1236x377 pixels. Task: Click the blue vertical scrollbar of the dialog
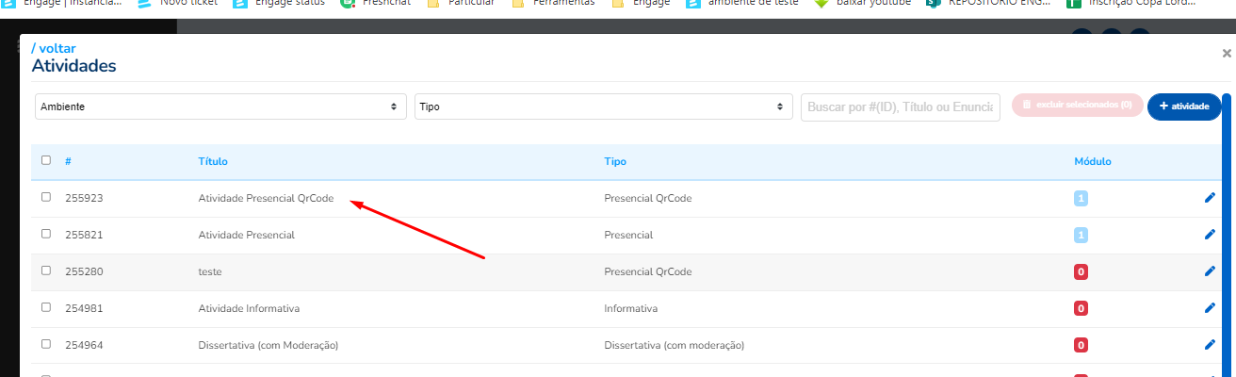coord(1227,236)
